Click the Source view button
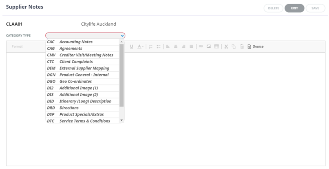Screen dimensions: 329x169 pos(255,47)
